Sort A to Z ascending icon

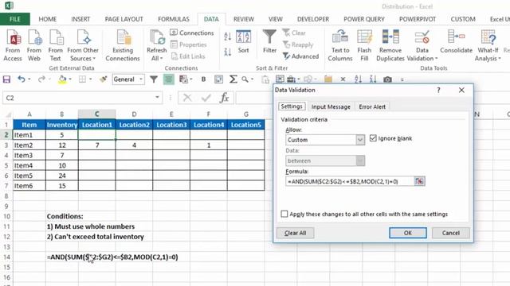tap(228, 37)
